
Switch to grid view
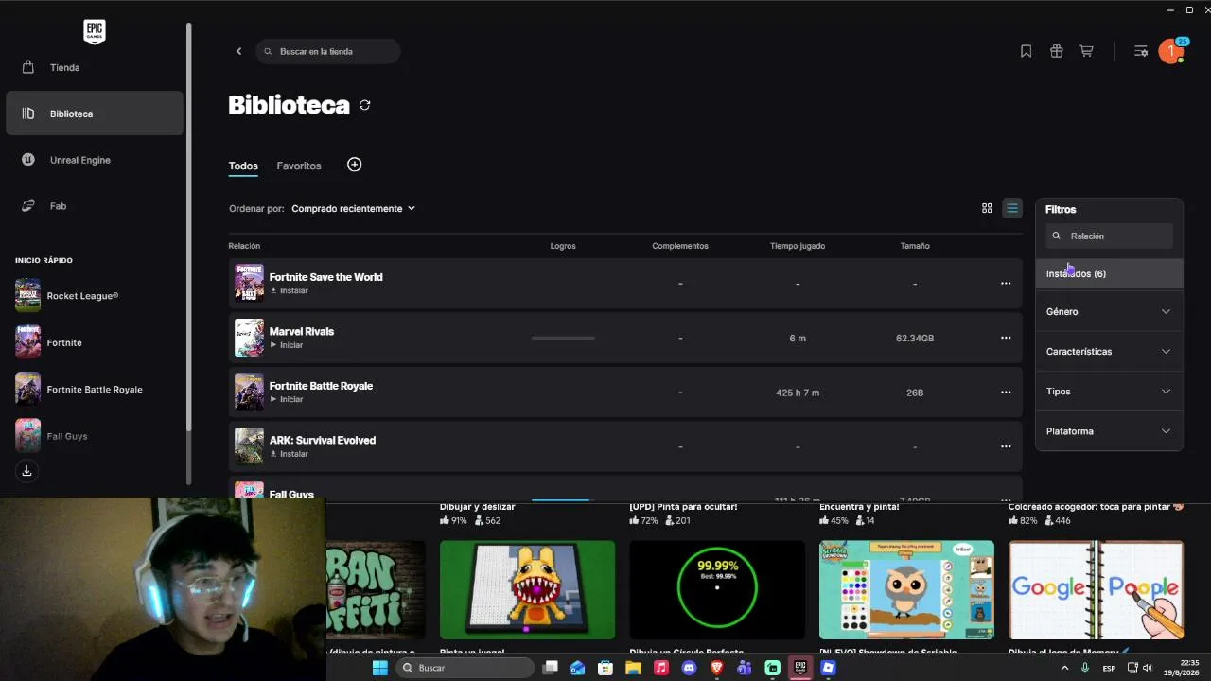tap(987, 208)
